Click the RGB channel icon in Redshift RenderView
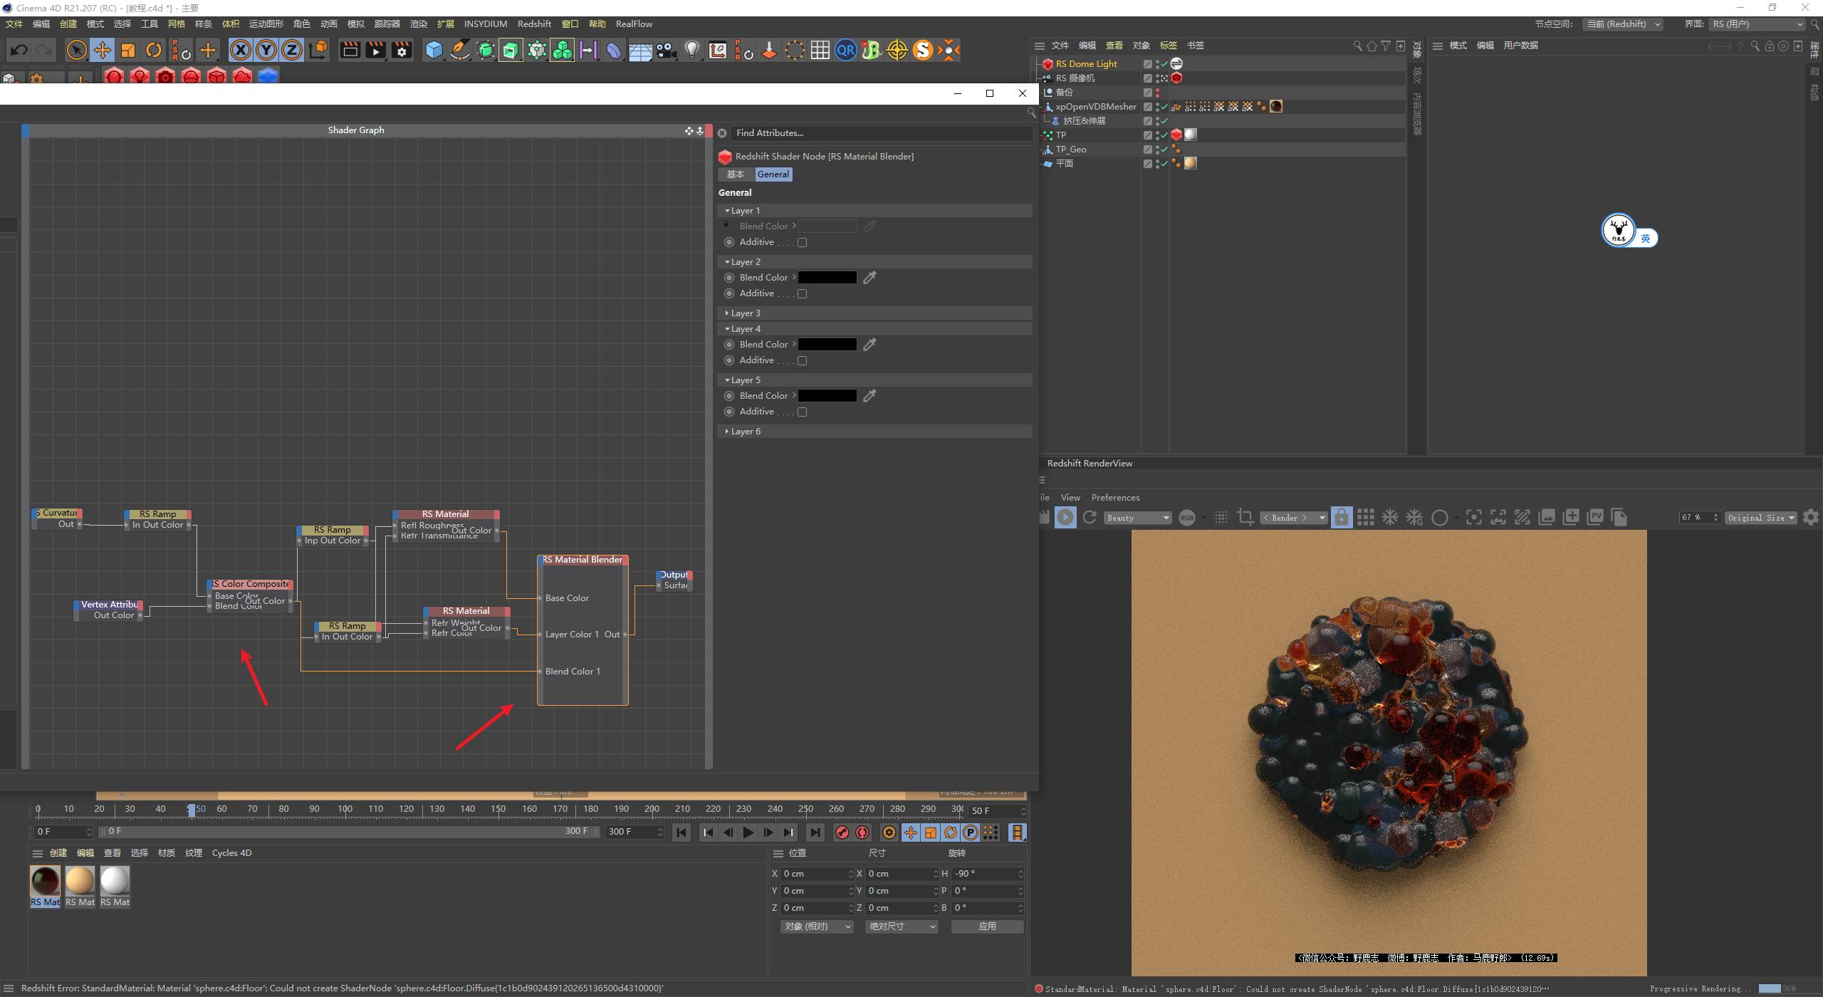The height and width of the screenshot is (997, 1823). pos(1188,518)
